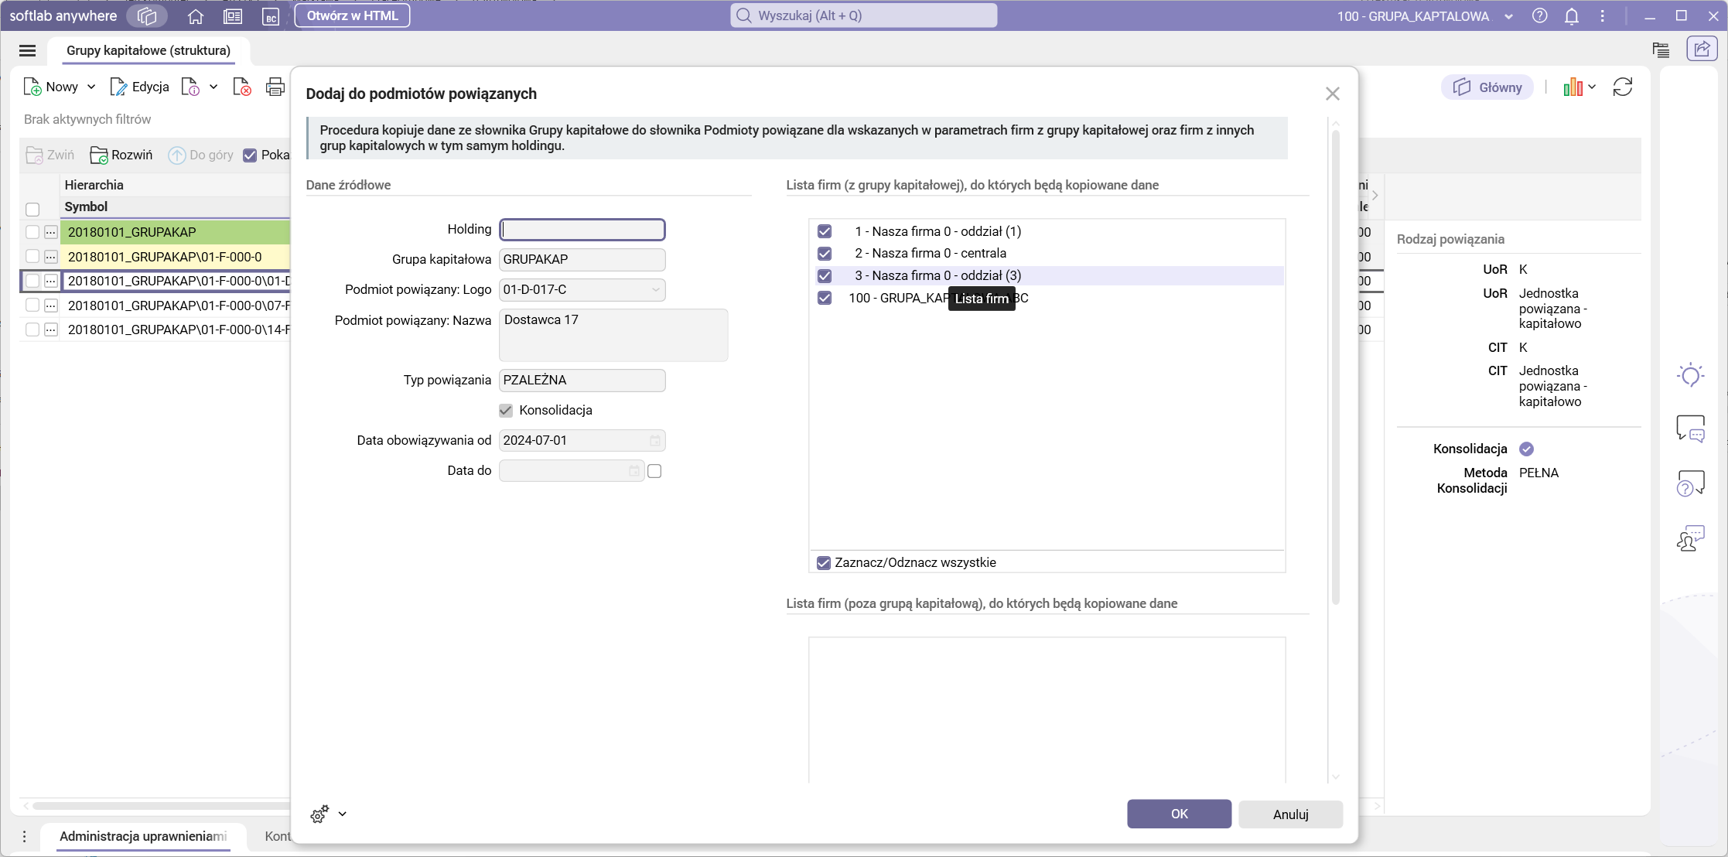Click the lightbulb icon in the right sidebar
Screen dimensions: 1728x857
coord(1690,376)
